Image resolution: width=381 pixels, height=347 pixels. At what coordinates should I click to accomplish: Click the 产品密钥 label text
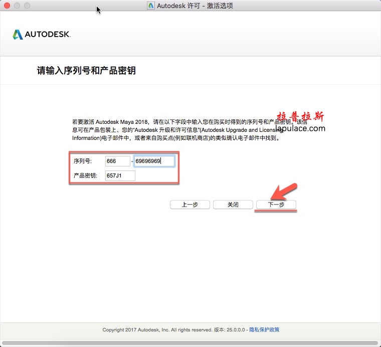[x=85, y=176]
